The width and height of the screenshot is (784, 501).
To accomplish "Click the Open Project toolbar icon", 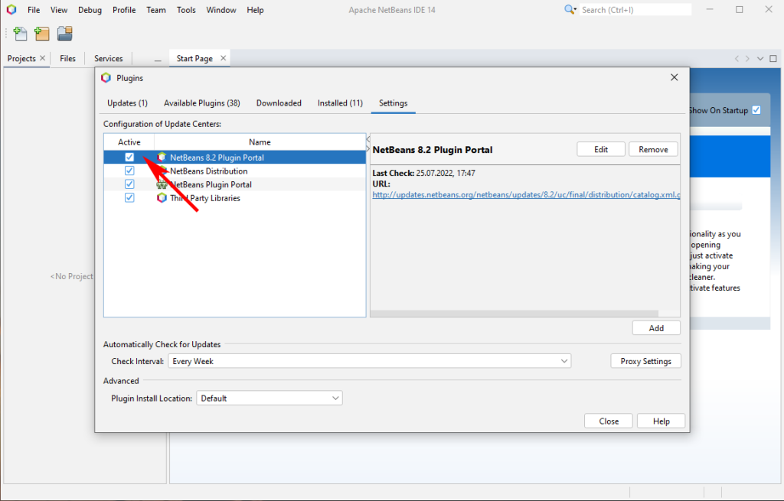I will [x=64, y=34].
